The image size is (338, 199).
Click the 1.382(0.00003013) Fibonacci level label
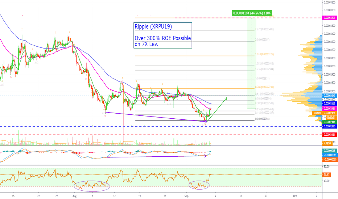(x=264, y=63)
